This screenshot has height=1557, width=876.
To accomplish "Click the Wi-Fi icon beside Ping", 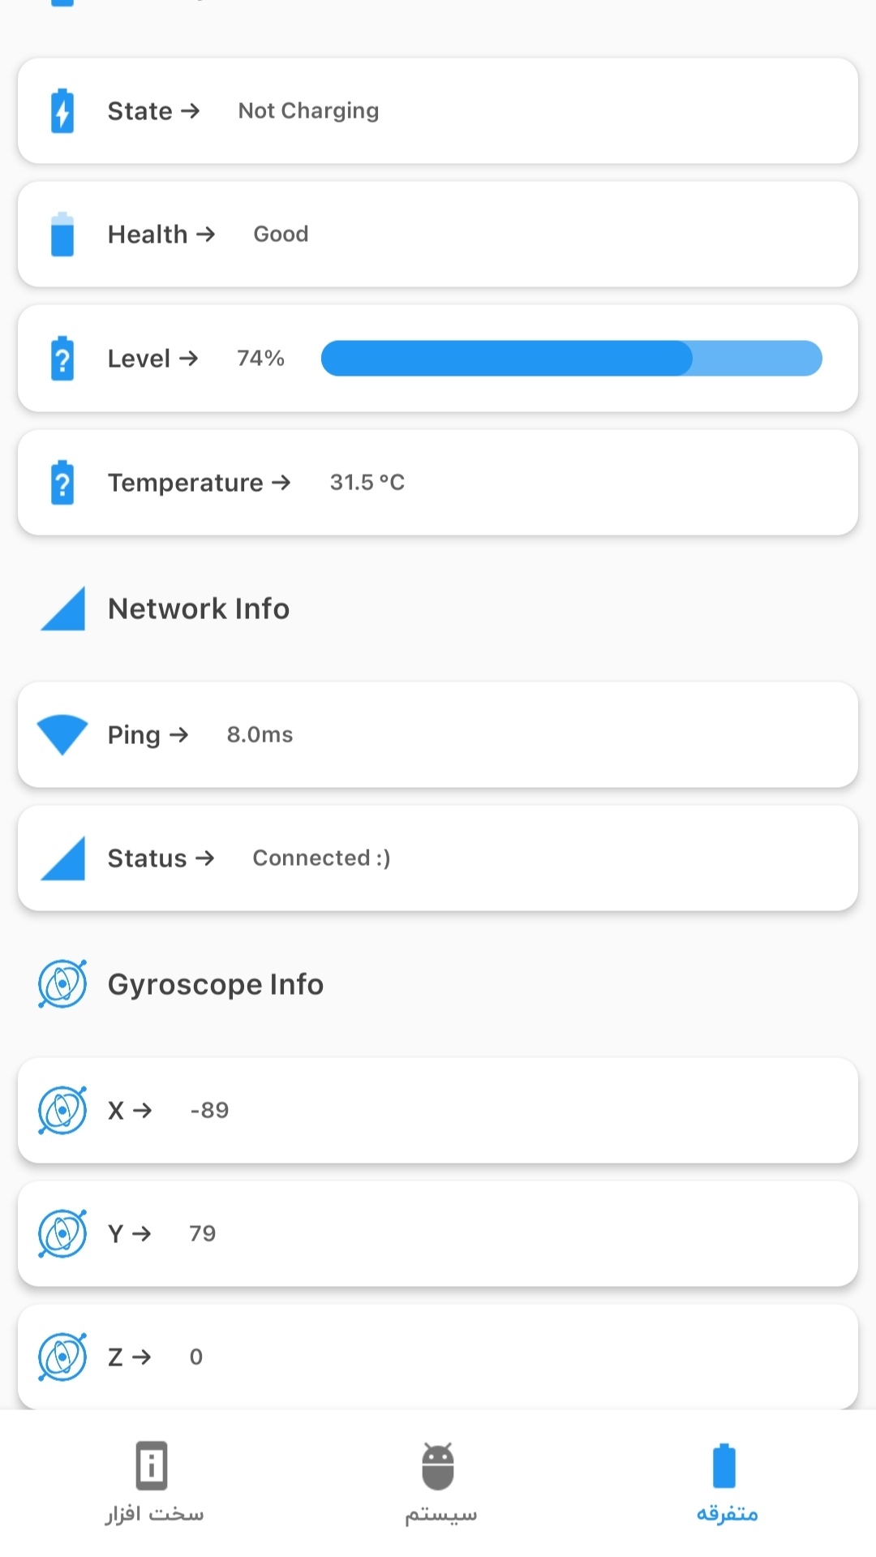I will [62, 734].
